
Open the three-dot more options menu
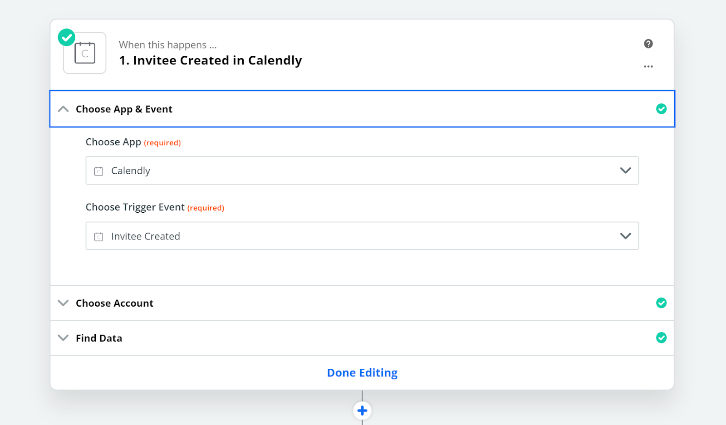pyautogui.click(x=648, y=66)
